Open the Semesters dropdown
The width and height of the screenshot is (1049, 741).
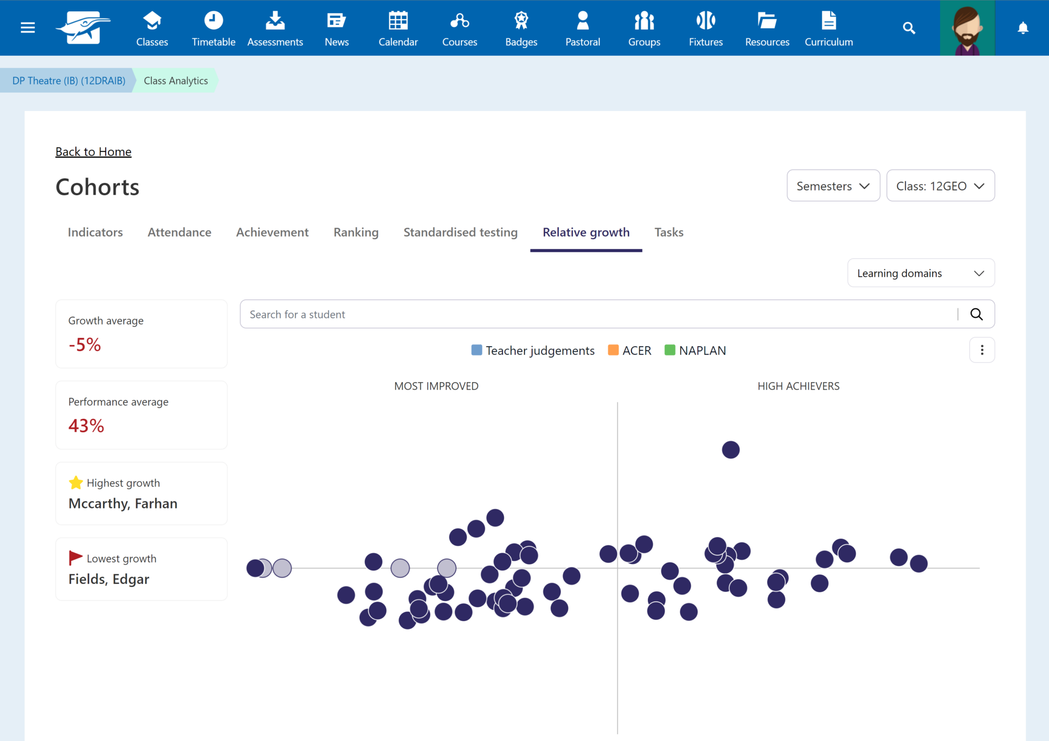(x=832, y=185)
